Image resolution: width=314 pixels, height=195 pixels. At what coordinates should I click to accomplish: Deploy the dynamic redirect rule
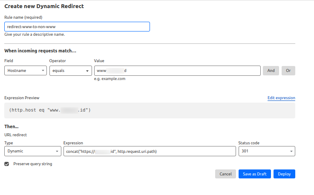coord(284,174)
